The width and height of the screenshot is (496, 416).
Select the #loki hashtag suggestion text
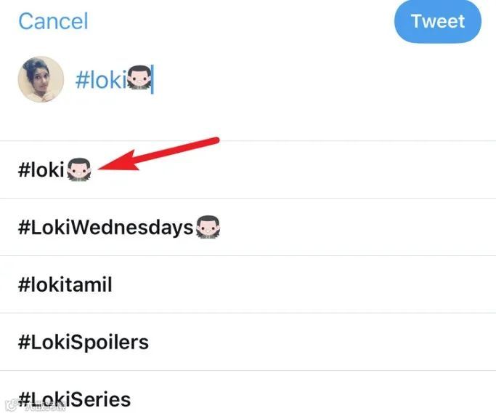41,170
